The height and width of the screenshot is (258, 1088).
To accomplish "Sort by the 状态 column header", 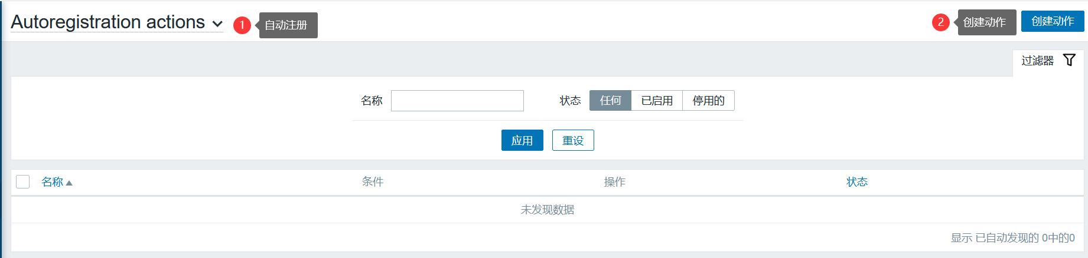I will (x=857, y=182).
